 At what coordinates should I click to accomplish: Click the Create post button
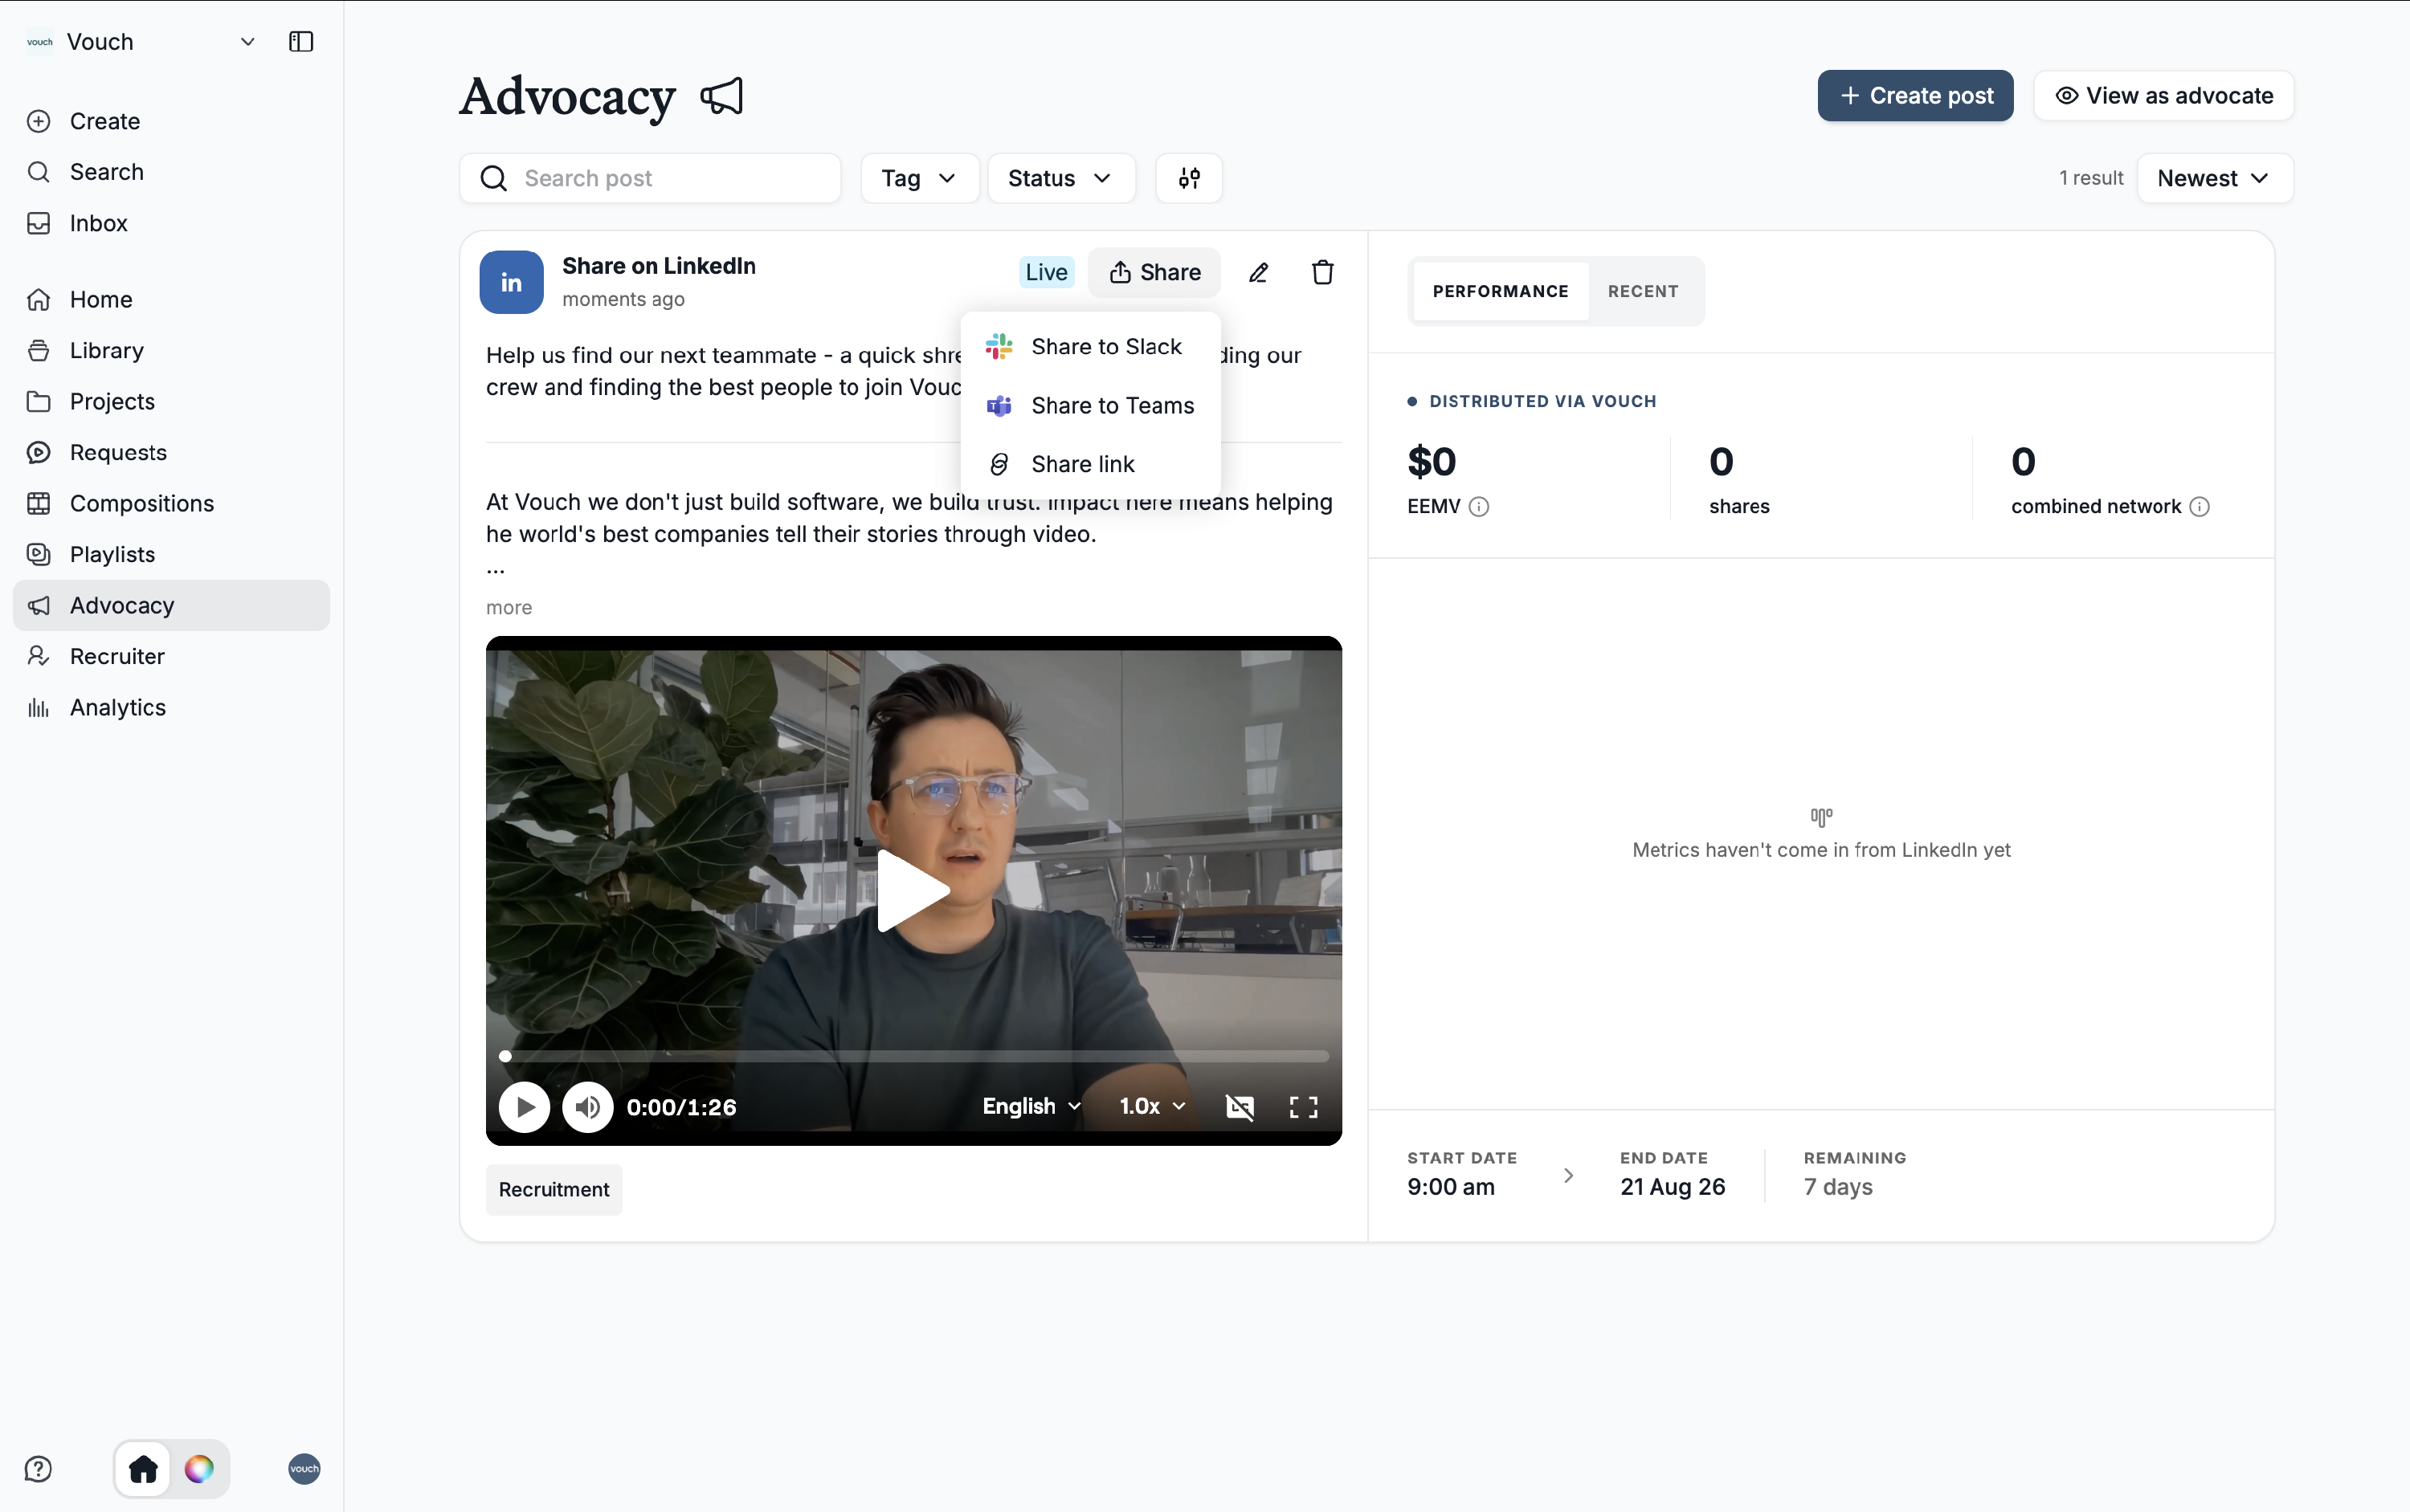click(x=1915, y=96)
